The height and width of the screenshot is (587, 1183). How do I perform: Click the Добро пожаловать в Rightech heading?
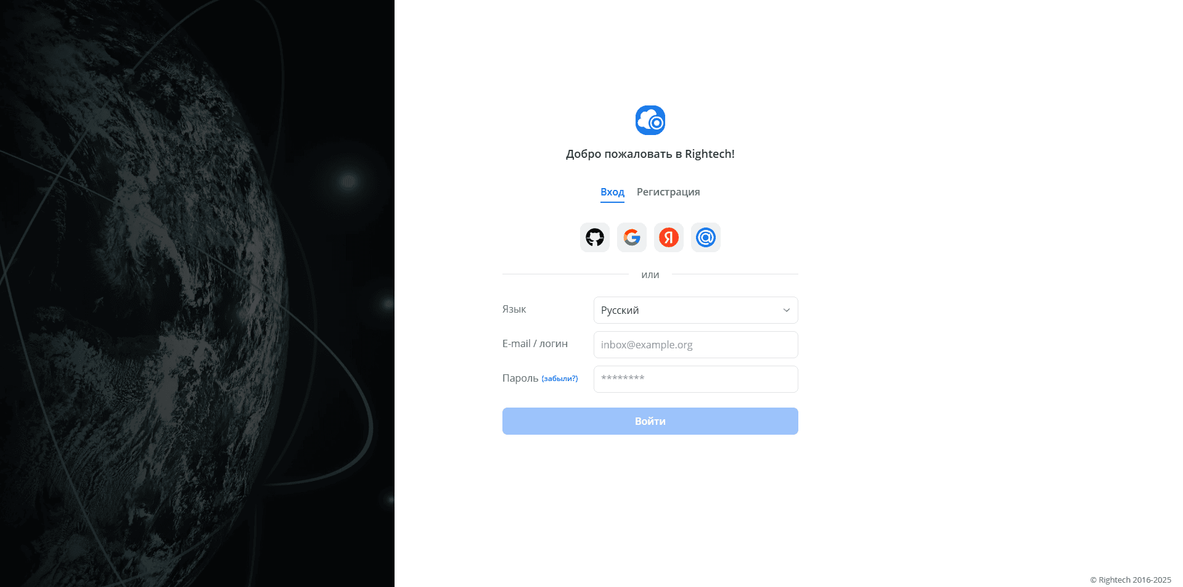650,154
